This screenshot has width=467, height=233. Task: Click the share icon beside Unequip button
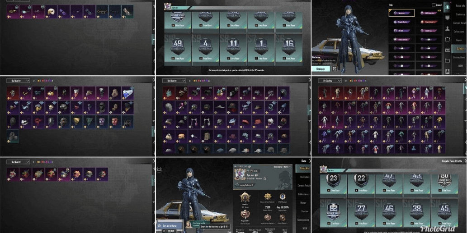(335, 69)
